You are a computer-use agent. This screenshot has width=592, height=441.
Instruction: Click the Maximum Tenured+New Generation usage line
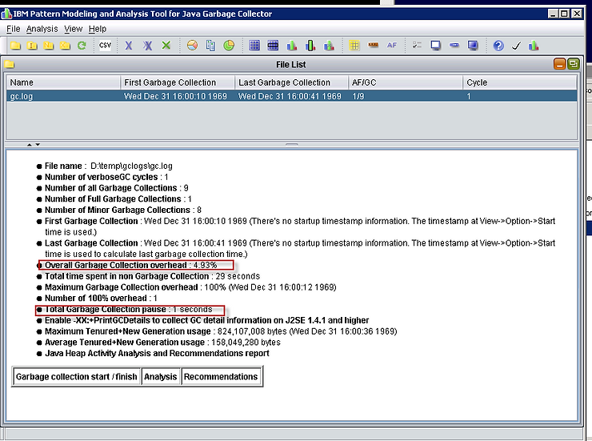point(221,331)
